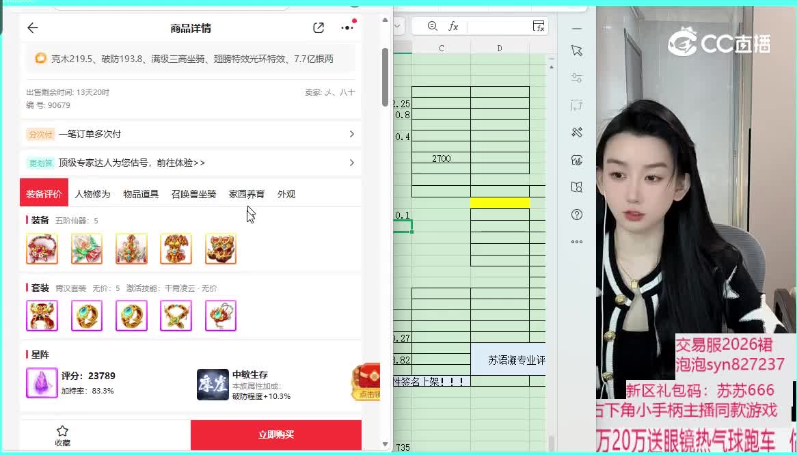This screenshot has height=455, width=797.
Task: Click in the formula bar input field
Action: pyautogui.click(x=499, y=27)
